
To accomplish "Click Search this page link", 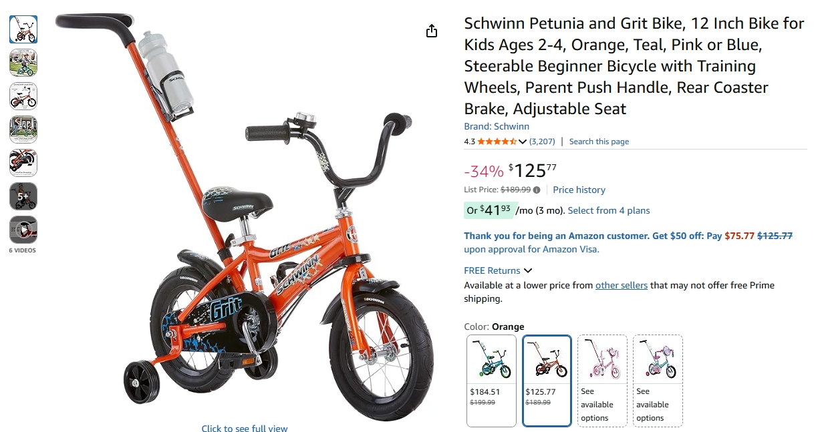I will (599, 142).
